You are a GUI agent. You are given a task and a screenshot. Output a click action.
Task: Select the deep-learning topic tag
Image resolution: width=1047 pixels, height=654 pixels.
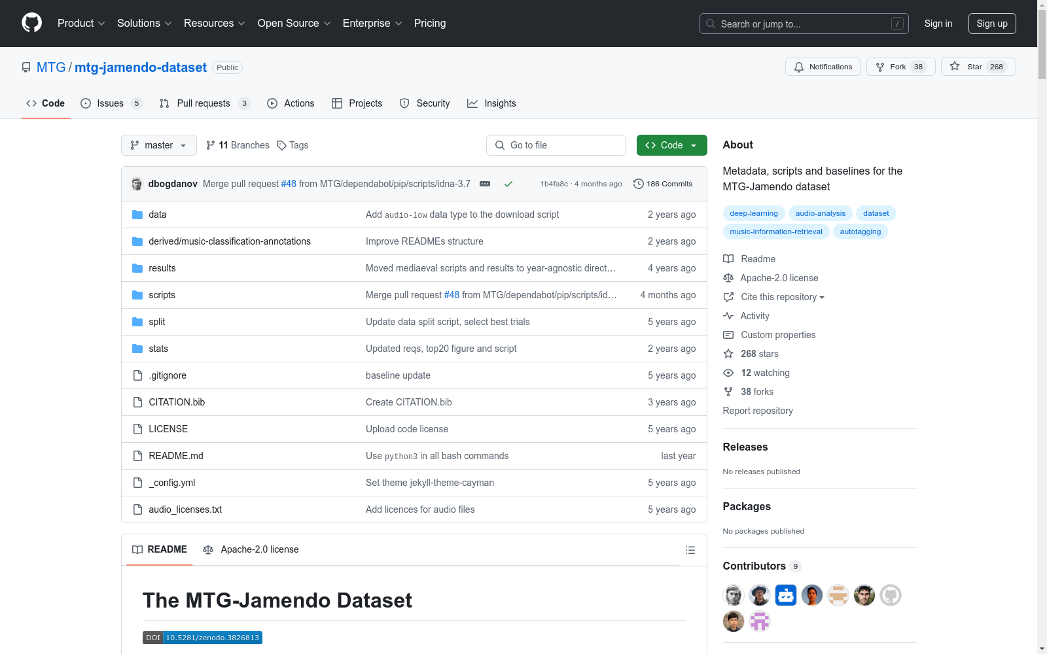(754, 213)
